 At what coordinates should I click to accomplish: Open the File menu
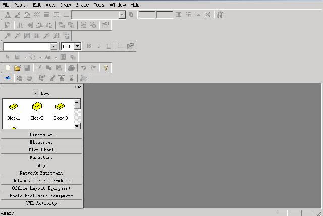(x=6, y=5)
